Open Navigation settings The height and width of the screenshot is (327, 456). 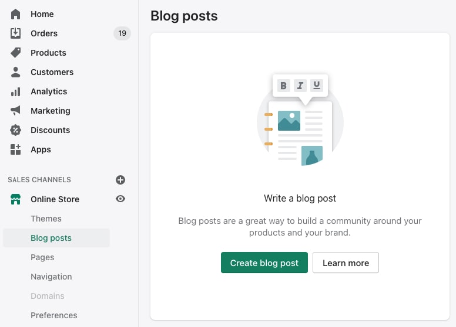click(x=51, y=277)
